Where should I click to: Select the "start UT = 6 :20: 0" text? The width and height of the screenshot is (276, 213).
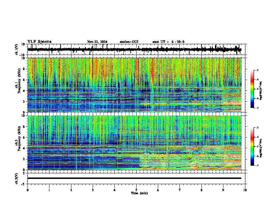tap(168, 42)
